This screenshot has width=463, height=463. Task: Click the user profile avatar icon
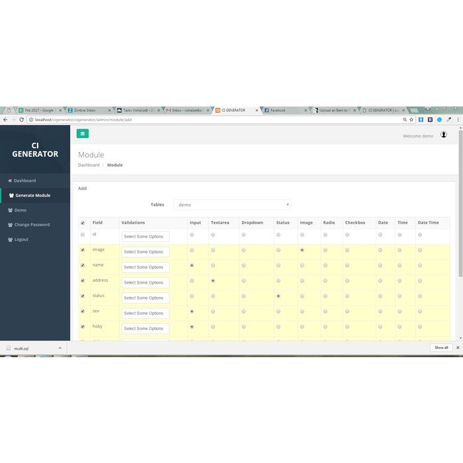(x=443, y=135)
